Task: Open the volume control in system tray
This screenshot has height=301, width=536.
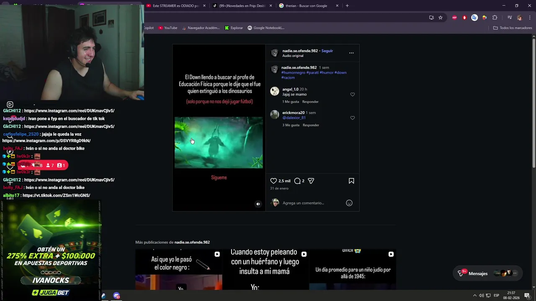Action: (481, 296)
